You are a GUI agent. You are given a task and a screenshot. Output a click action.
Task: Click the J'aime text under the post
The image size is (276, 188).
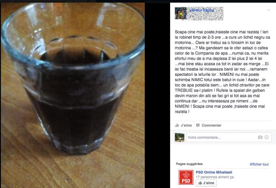click(186, 125)
